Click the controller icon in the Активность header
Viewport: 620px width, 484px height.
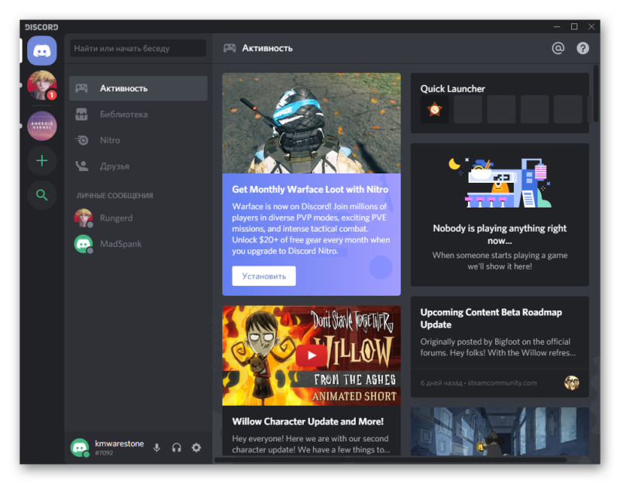coord(229,48)
